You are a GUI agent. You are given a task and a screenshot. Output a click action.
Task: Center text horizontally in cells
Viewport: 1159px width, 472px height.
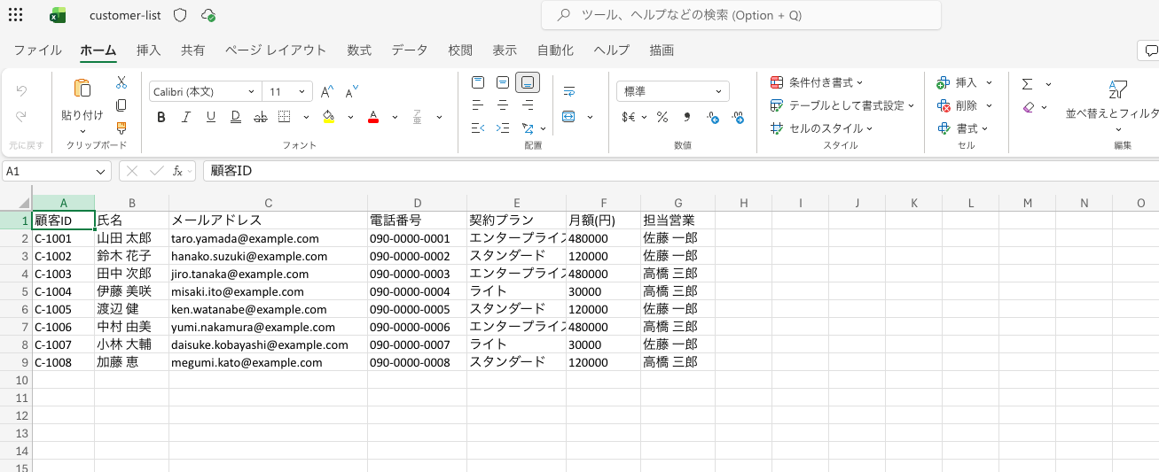coord(503,105)
